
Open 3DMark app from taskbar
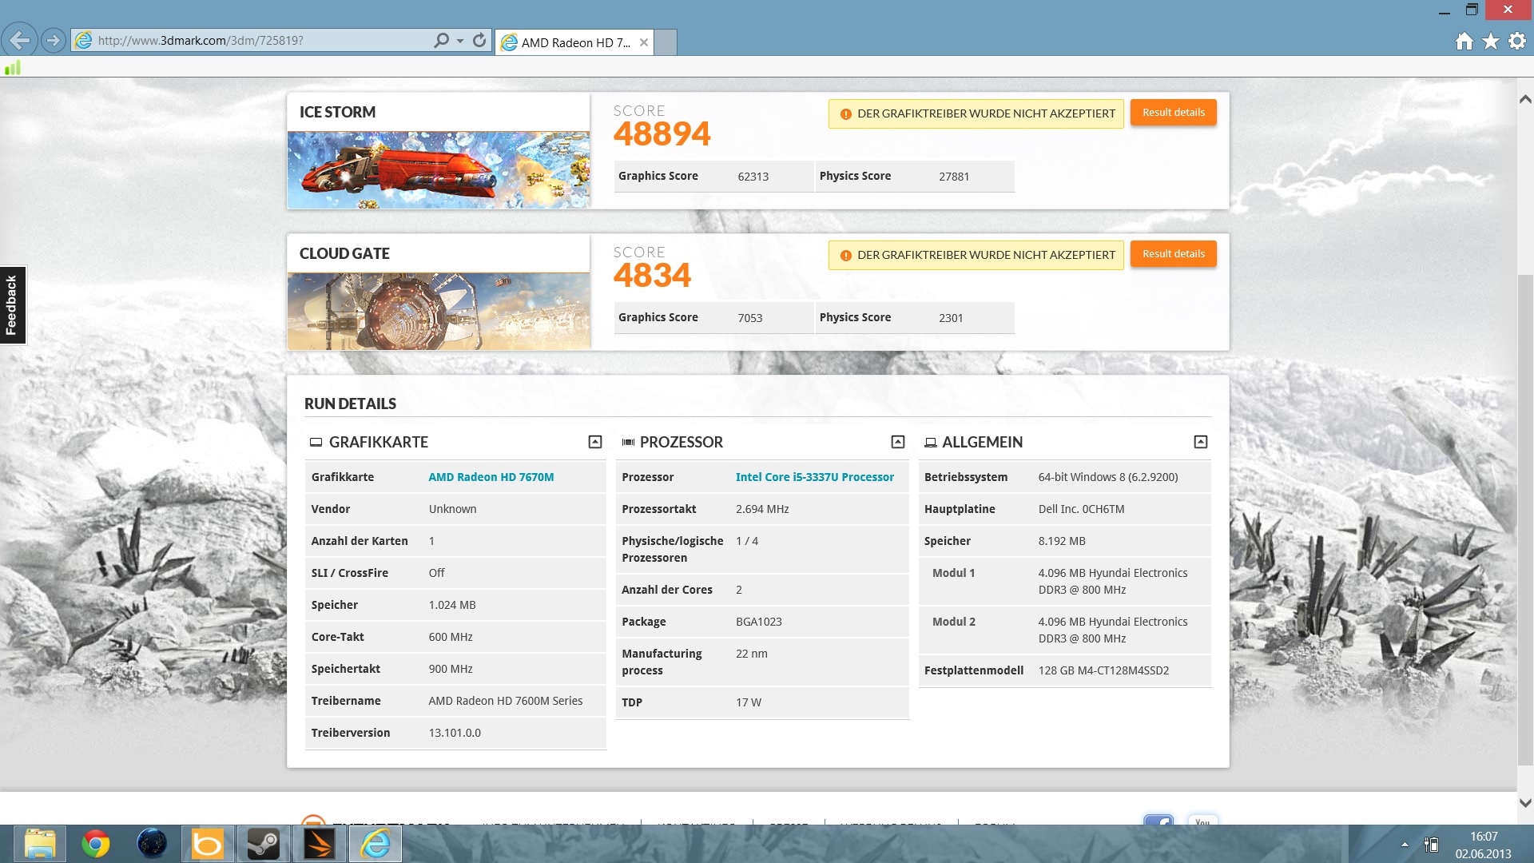tap(319, 844)
